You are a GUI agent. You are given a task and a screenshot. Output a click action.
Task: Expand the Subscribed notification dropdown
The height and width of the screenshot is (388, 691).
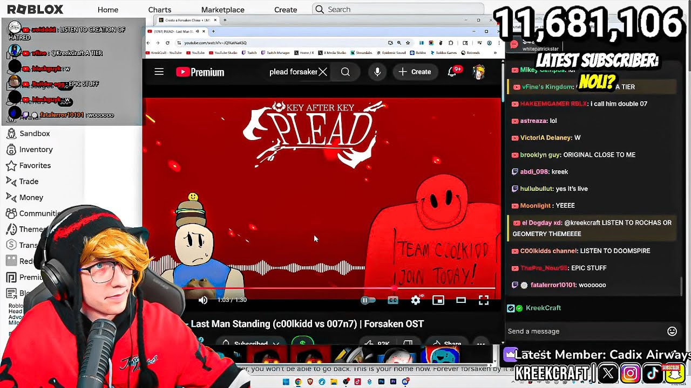251,343
